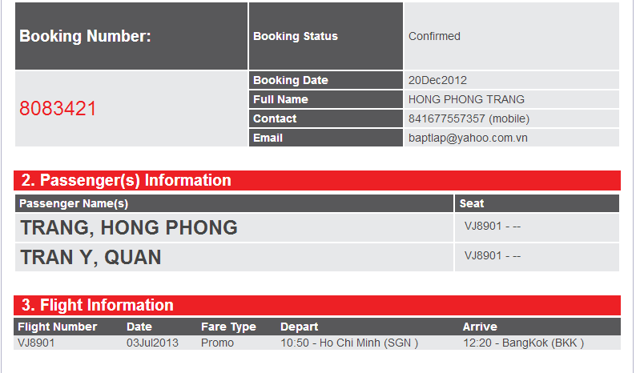Click departure 10:50 - Ho Chi Minh (SGN)
The image size is (636, 373).
tap(349, 343)
